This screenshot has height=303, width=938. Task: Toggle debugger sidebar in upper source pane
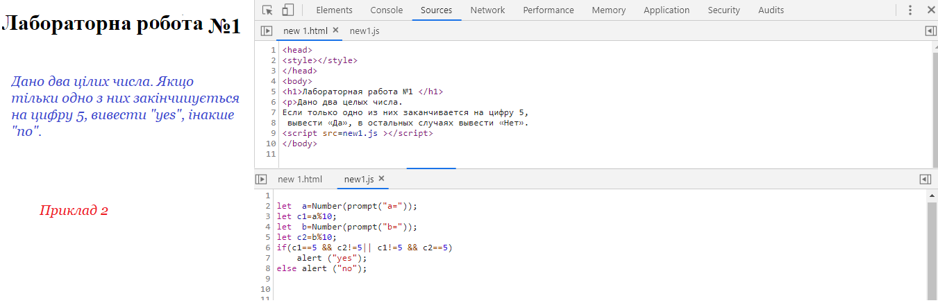coord(930,31)
